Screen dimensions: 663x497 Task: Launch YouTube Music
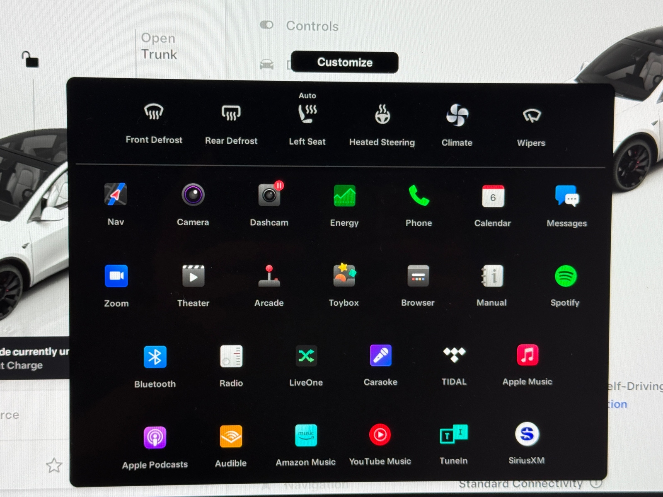click(x=380, y=445)
